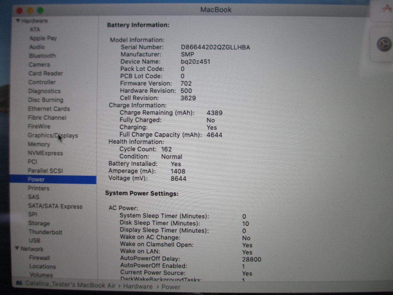View Storage information

pyautogui.click(x=39, y=223)
